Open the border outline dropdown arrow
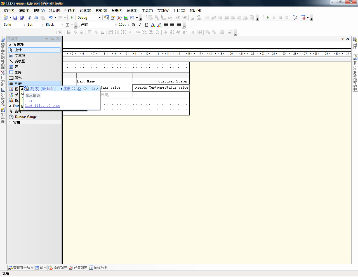 click(x=72, y=25)
